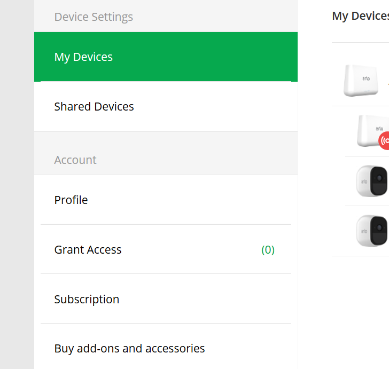Screen dimensions: 389x369
Task: Open the second Arlo camera device
Action: click(x=372, y=231)
